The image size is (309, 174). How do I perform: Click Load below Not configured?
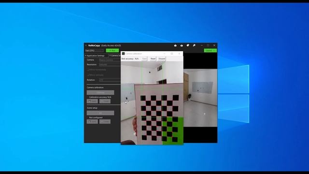point(105,121)
